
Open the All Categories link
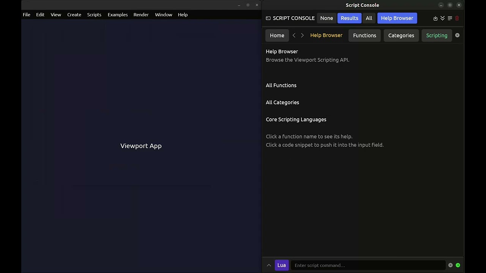point(282,102)
